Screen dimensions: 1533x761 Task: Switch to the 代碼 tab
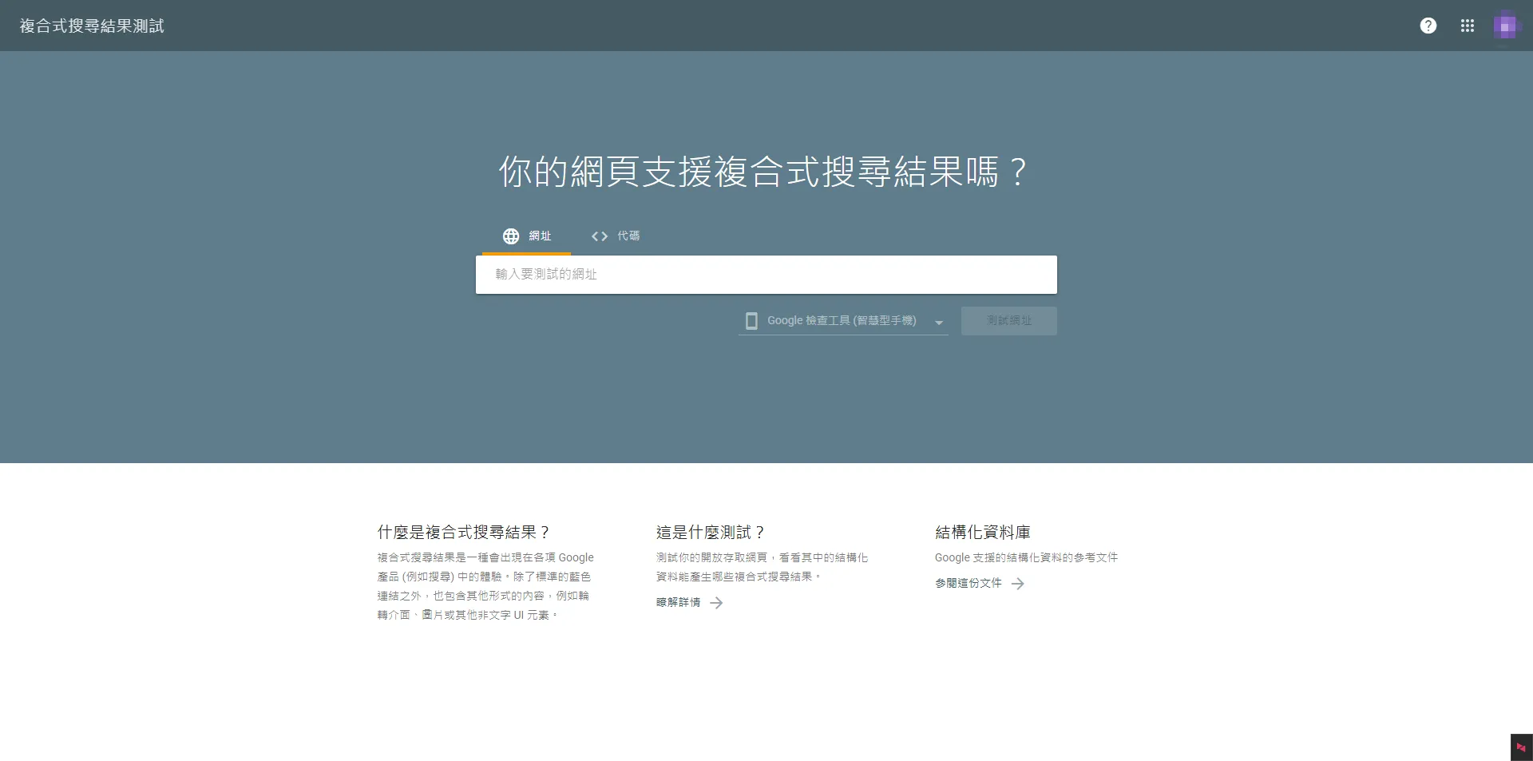pyautogui.click(x=615, y=236)
